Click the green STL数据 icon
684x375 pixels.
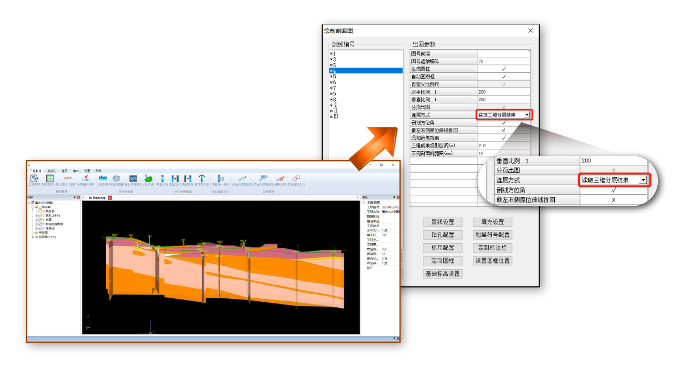149,178
